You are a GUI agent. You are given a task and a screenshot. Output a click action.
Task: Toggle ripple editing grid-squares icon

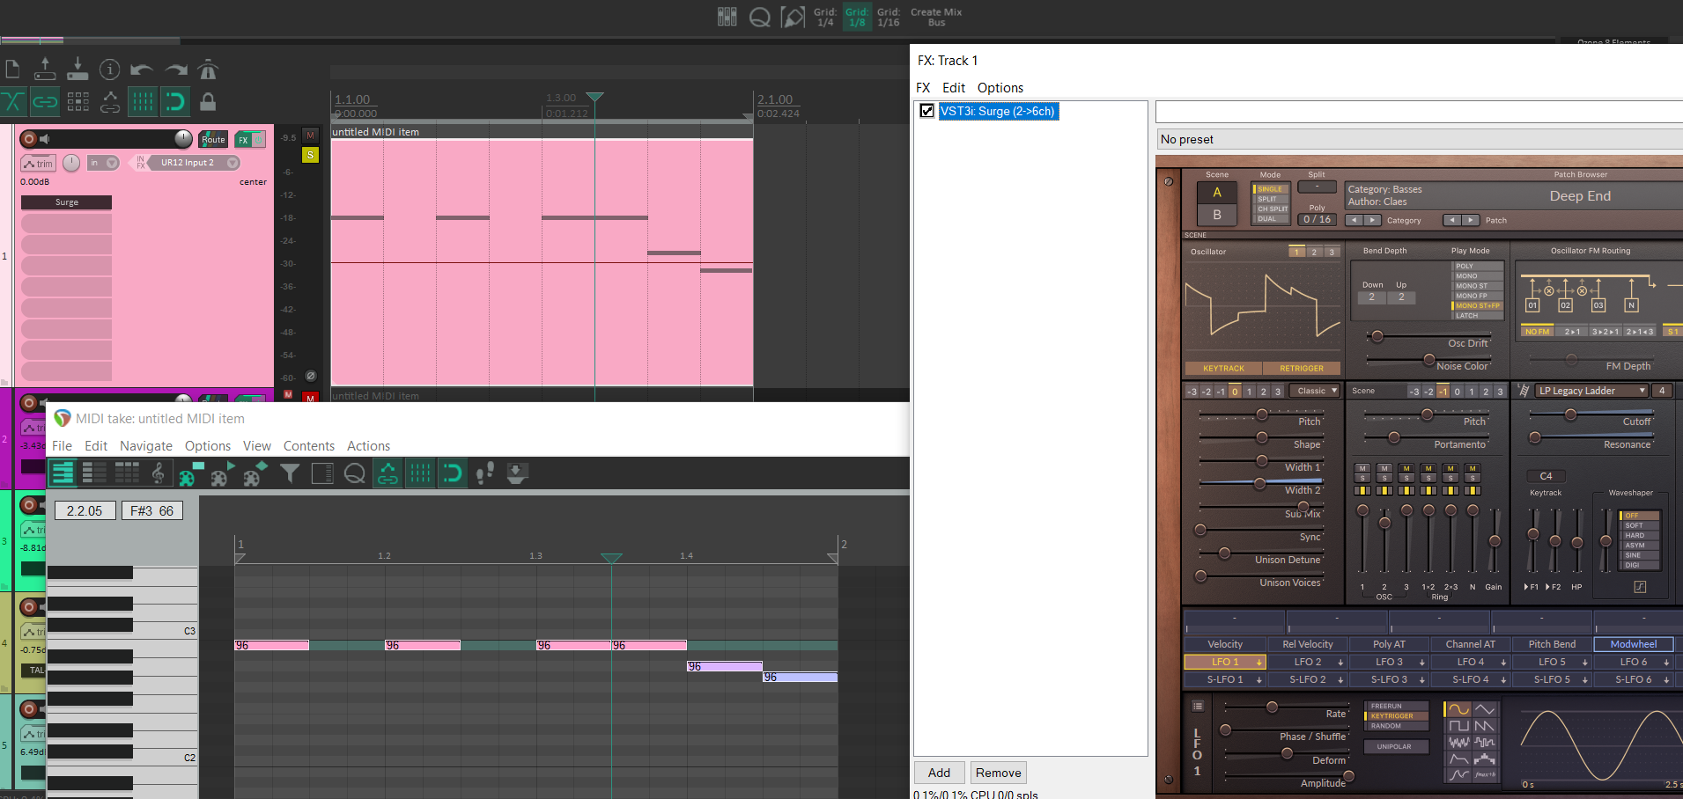pyautogui.click(x=78, y=102)
